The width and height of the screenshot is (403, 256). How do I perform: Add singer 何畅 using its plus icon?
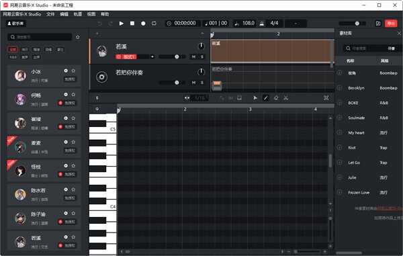pos(66,95)
